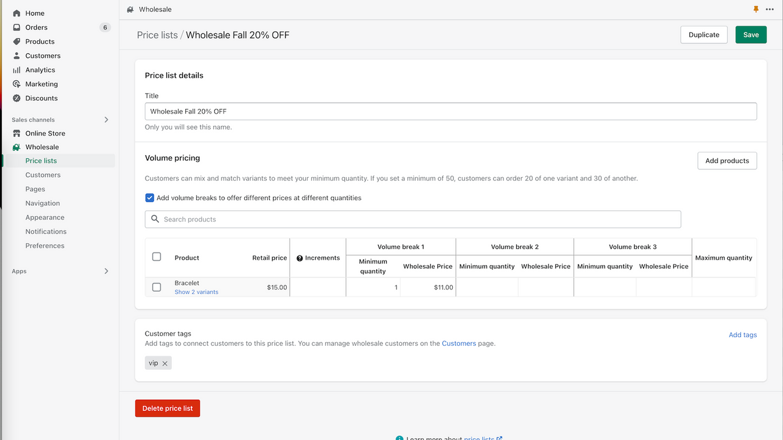Click the $15.00 retail price

(277, 287)
